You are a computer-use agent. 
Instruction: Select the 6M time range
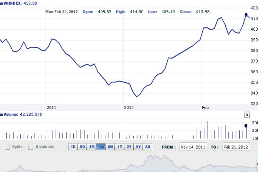pos(110,147)
